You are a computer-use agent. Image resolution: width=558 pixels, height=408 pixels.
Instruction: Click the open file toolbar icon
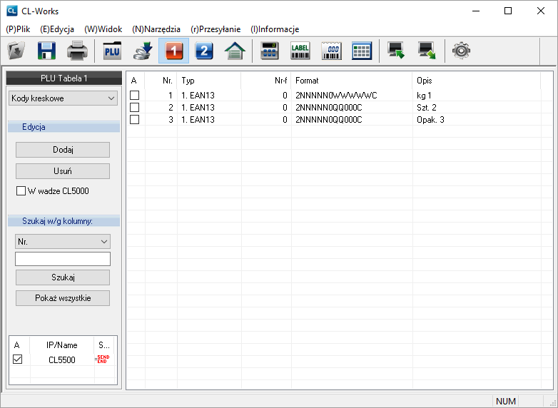coord(16,51)
